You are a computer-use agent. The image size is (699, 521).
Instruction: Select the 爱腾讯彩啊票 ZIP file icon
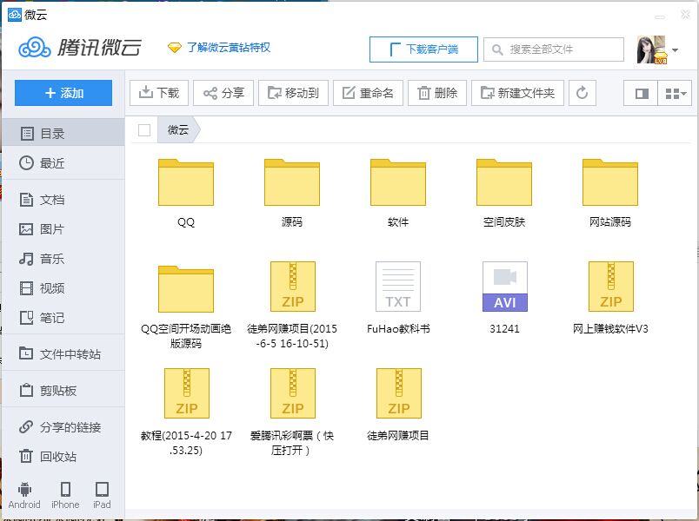293,393
